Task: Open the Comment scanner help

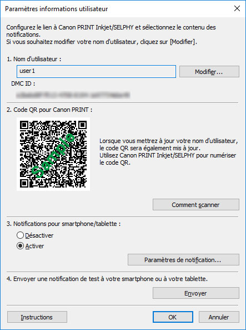Action: point(196,205)
